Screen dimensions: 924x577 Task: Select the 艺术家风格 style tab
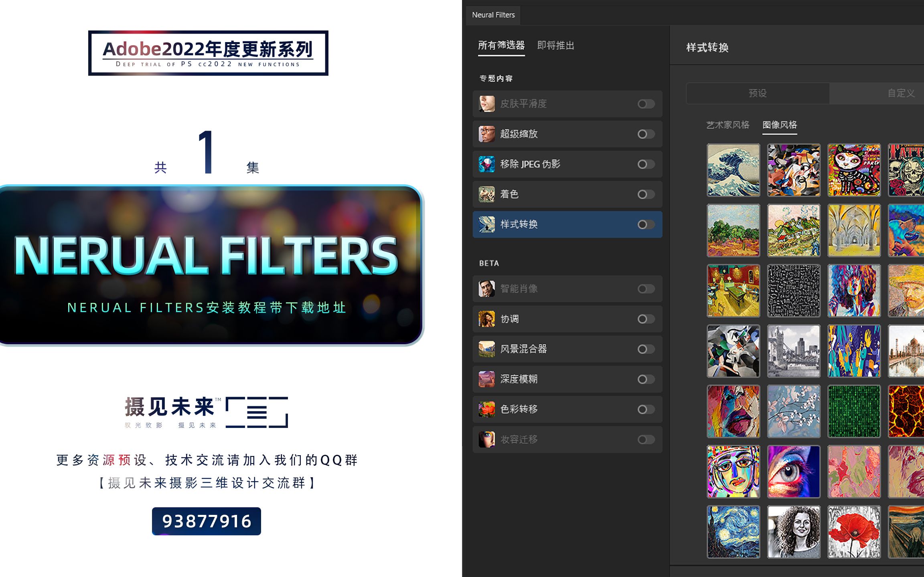[x=728, y=125]
